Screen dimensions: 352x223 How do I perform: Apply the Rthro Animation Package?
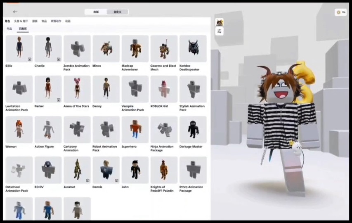point(193,170)
